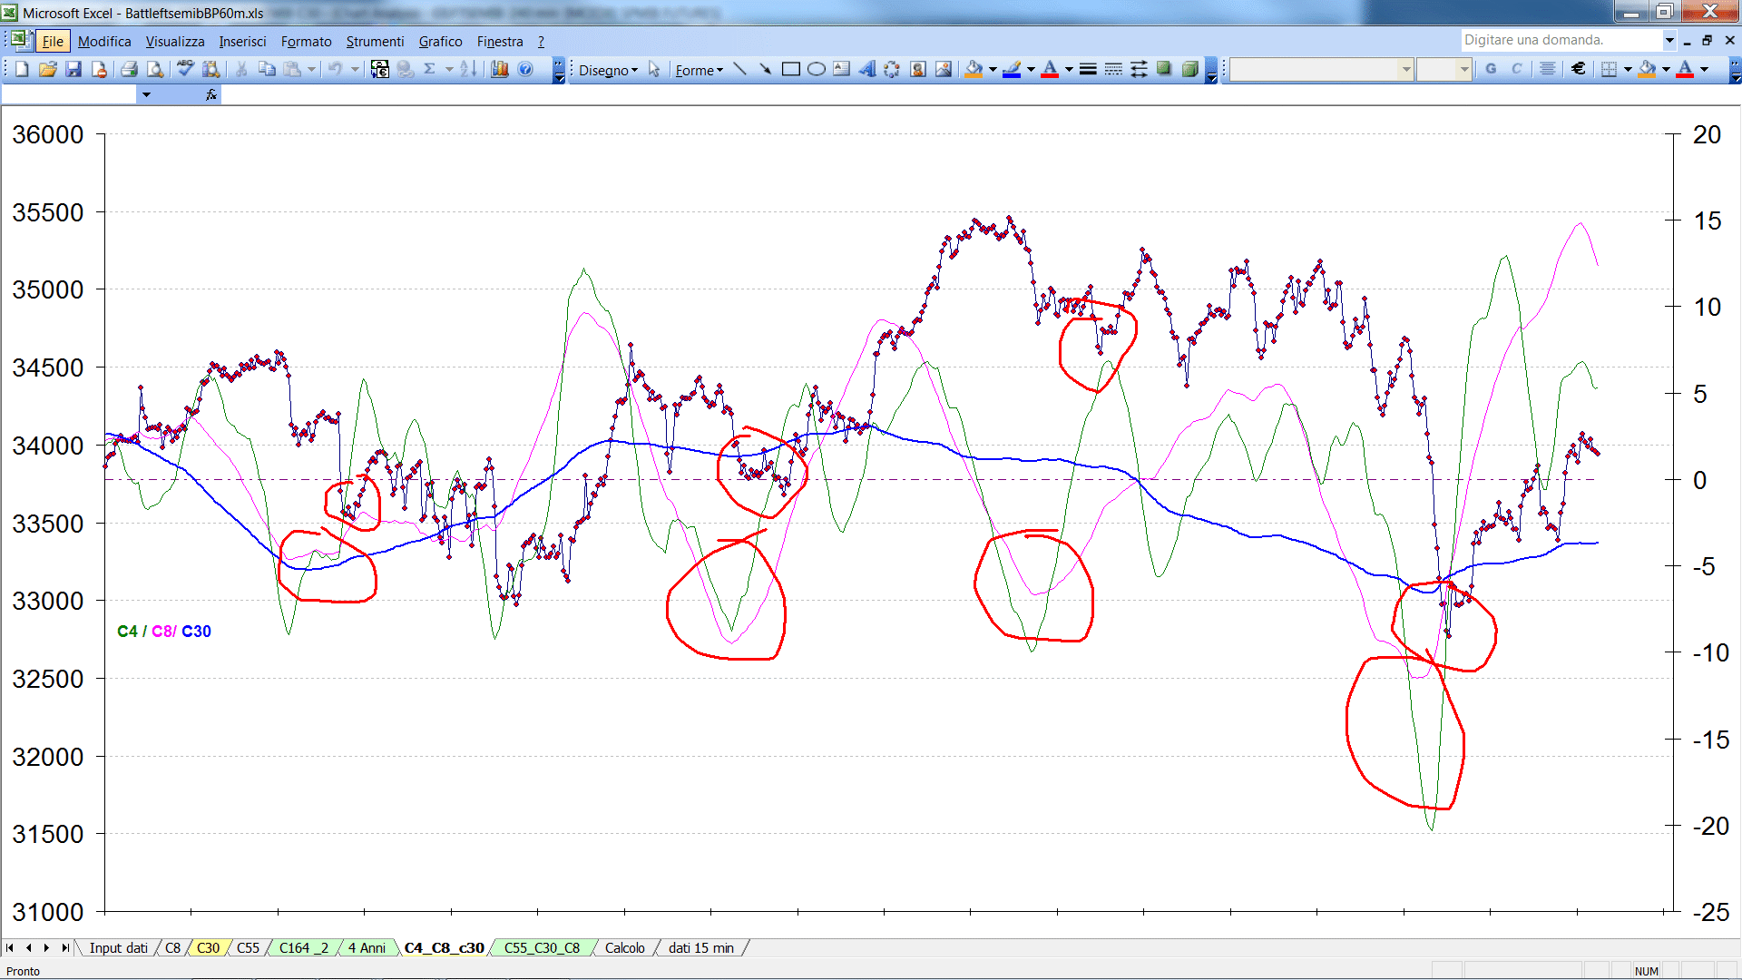Open the Line Style options
The height and width of the screenshot is (980, 1742).
tap(1088, 69)
